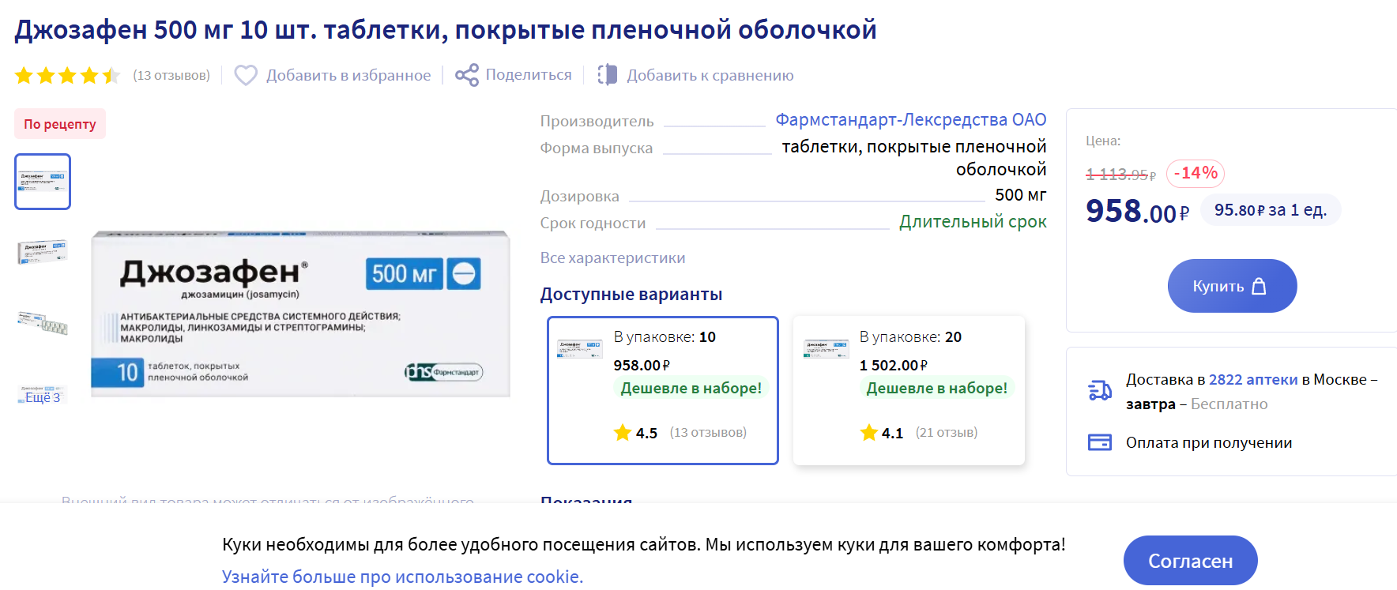
Task: Open '(13 отзывов)' reviews in 10-pack variant card
Action: click(708, 432)
